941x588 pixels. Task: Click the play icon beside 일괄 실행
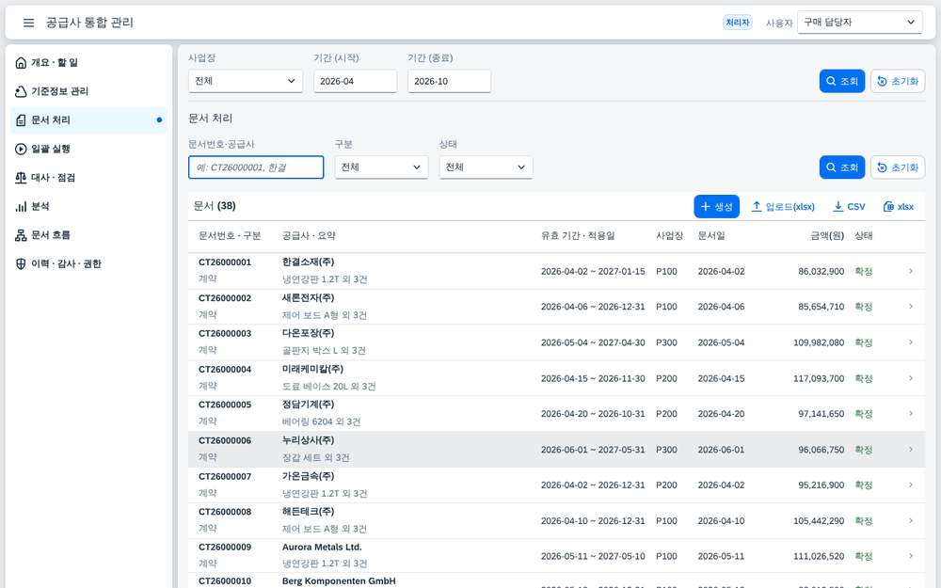tap(21, 149)
